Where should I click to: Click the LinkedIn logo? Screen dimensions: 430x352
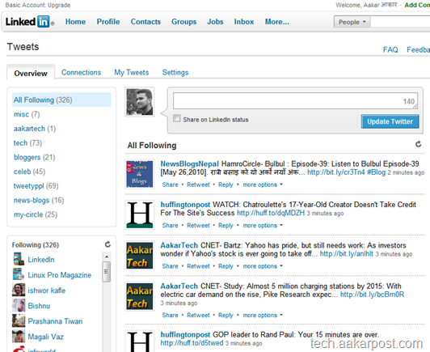29,22
